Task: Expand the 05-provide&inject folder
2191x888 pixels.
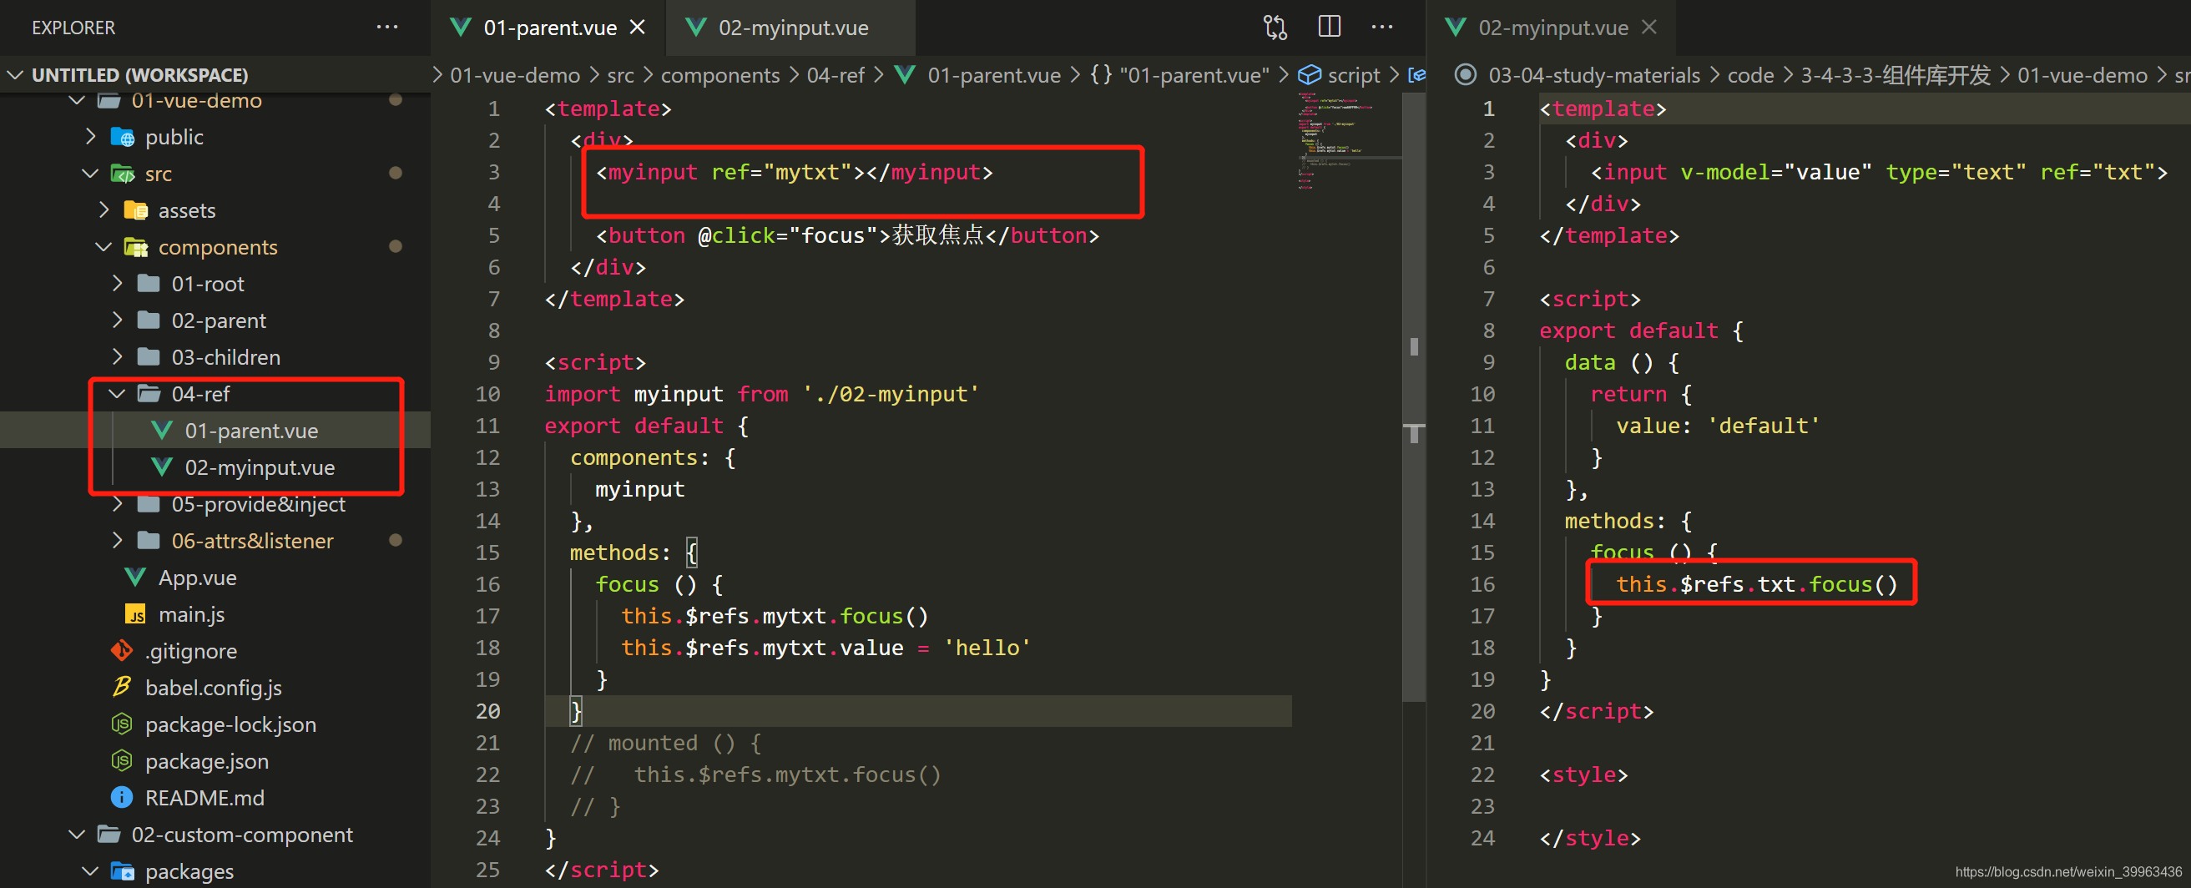Action: coord(118,503)
